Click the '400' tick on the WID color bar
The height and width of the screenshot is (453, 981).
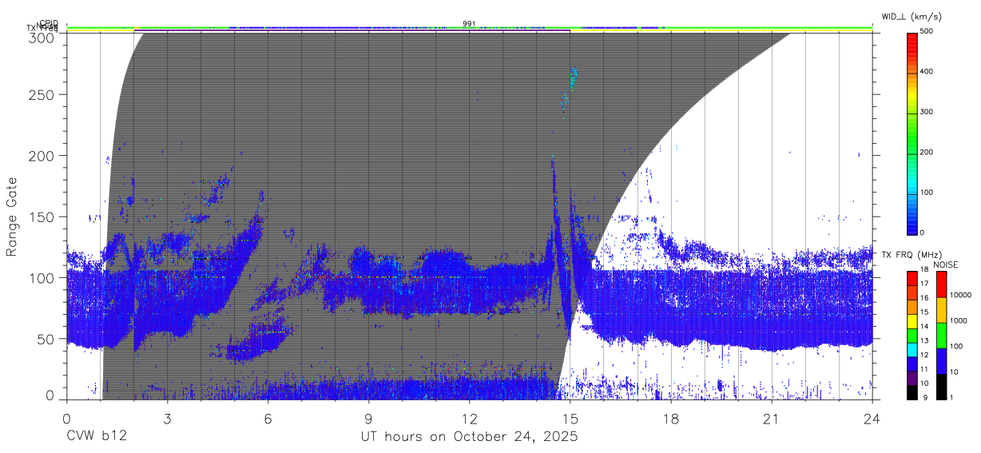pyautogui.click(x=927, y=72)
